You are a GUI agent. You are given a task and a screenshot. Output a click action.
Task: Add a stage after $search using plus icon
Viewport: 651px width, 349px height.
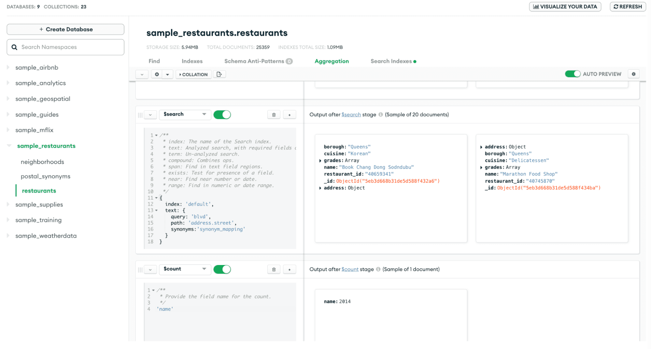coord(289,115)
